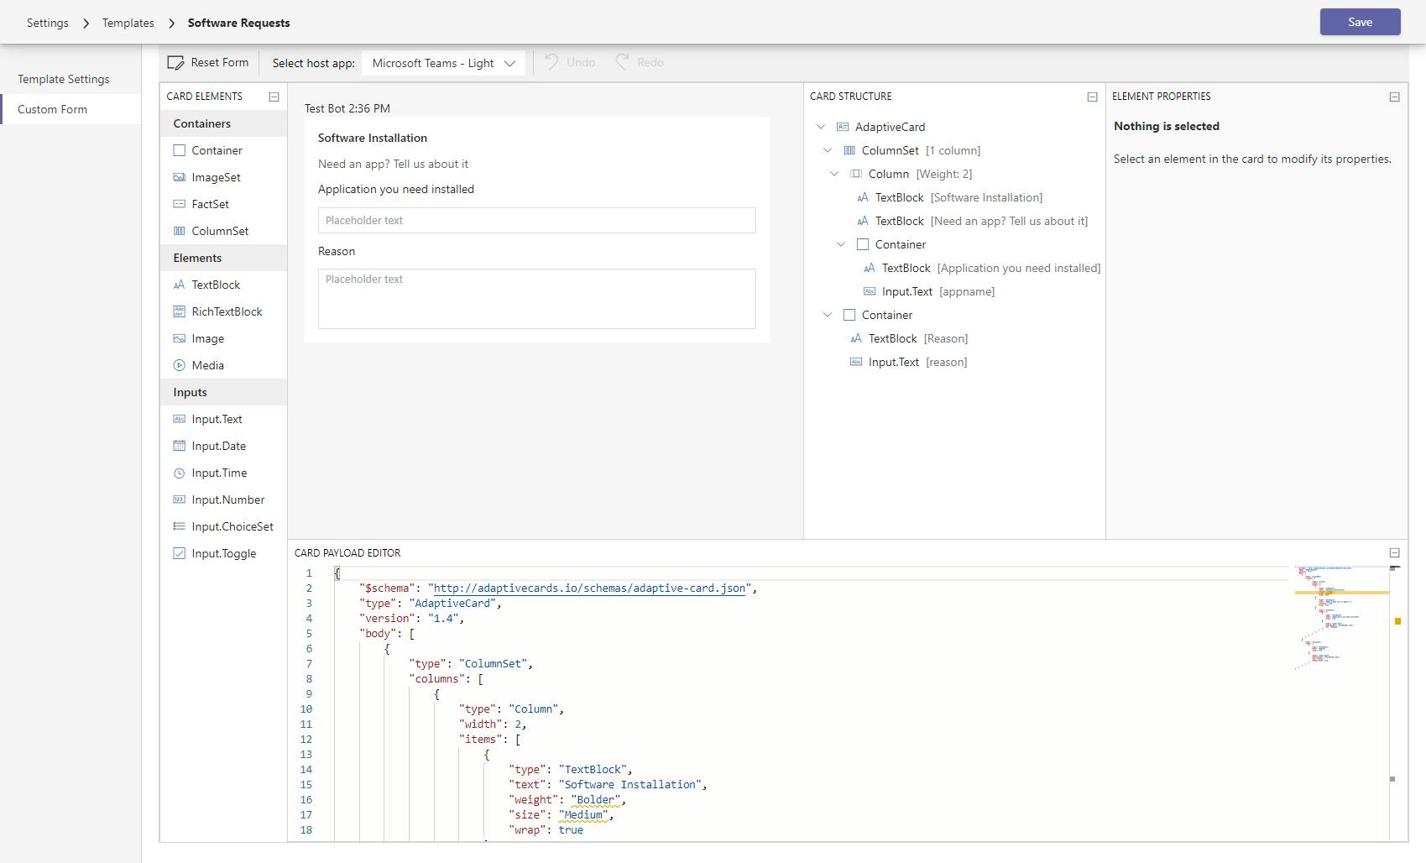Open the adaptive card schema URL link
This screenshot has width=1426, height=863.
(589, 588)
